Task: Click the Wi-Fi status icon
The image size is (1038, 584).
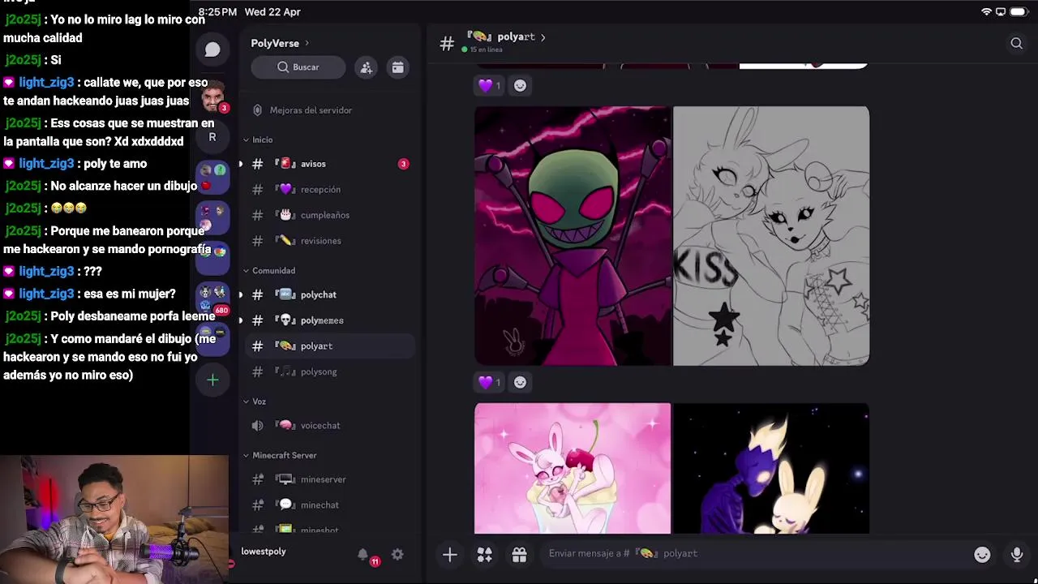Action: click(x=986, y=12)
